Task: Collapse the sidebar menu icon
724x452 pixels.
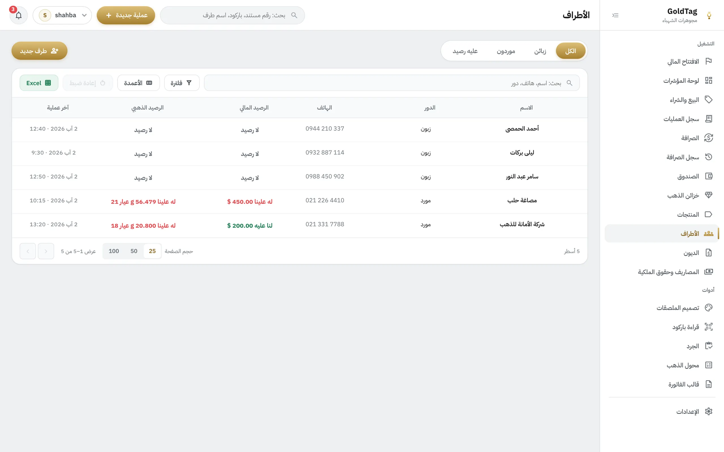Action: point(615,15)
